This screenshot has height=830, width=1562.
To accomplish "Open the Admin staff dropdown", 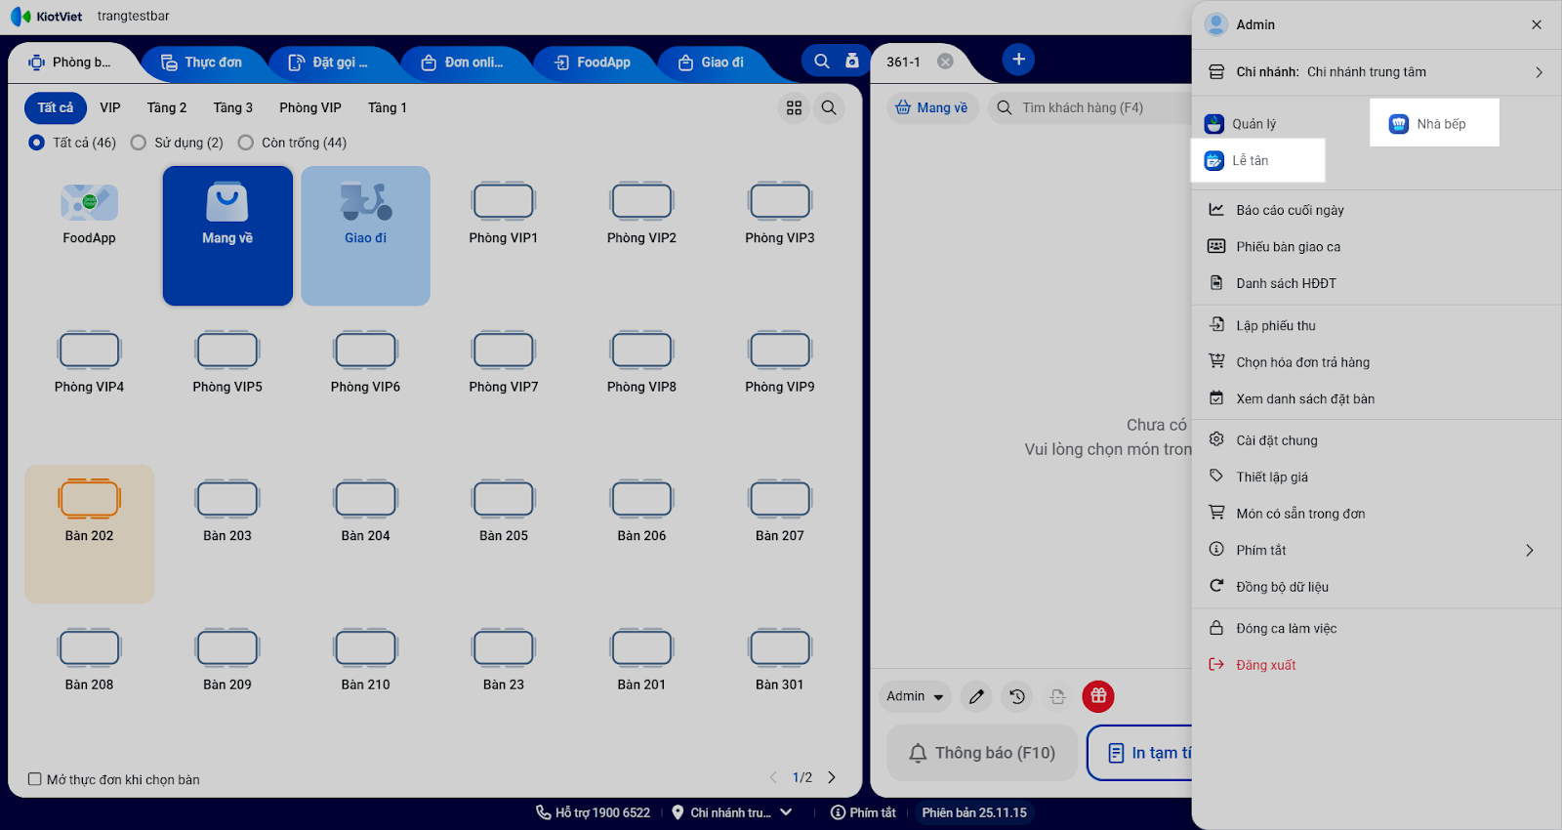I will tap(915, 696).
